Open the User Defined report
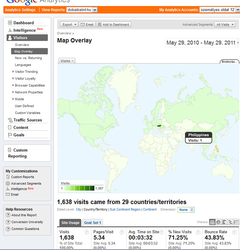Image resolution: width=240 pixels, height=250 pixels. click(x=24, y=106)
